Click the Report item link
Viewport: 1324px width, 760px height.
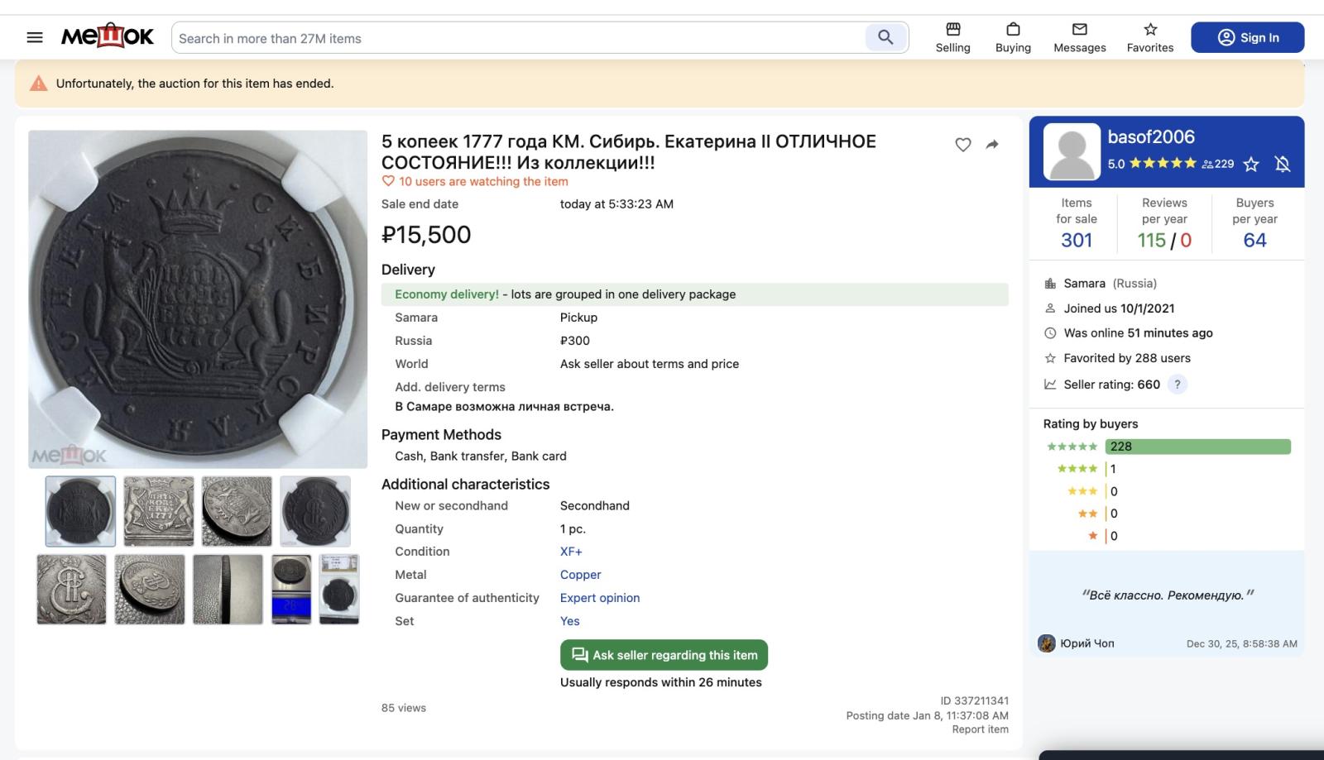click(980, 729)
